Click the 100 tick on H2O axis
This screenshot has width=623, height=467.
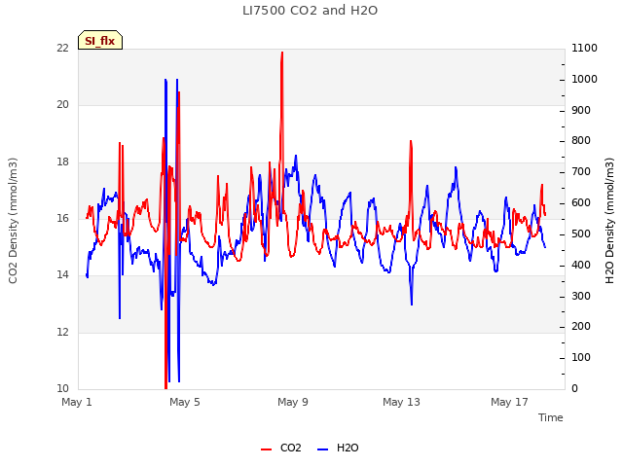coord(581,358)
